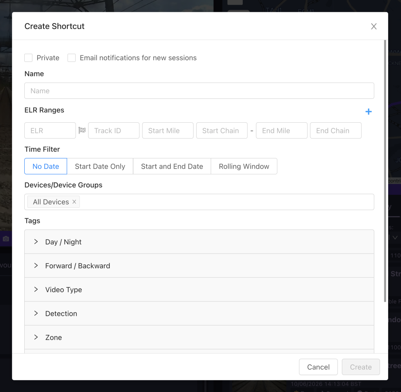Focus the End Mile field
401x392 pixels.
pos(282,131)
